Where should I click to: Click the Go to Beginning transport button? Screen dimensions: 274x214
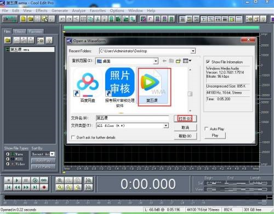click(x=8, y=187)
